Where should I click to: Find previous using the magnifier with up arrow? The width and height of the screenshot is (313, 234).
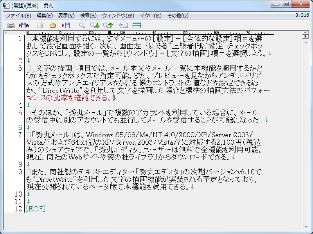pos(108,25)
